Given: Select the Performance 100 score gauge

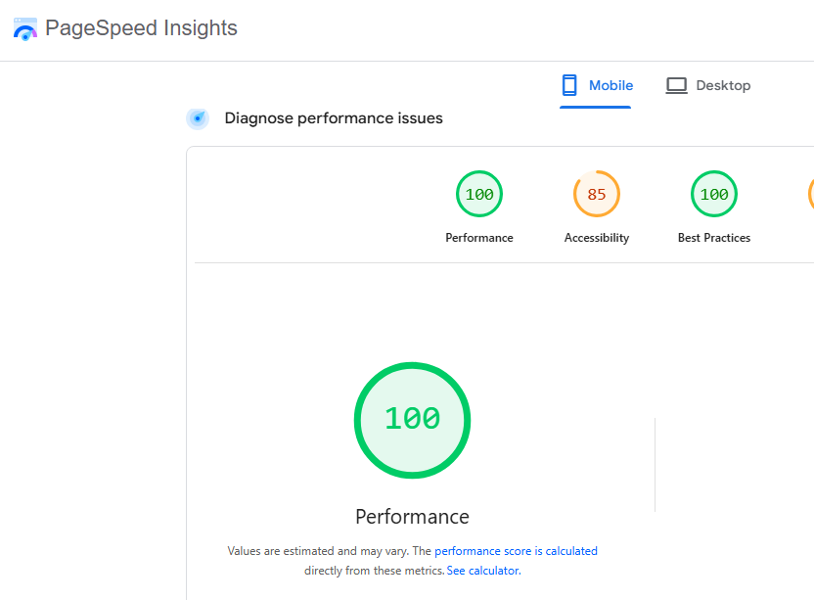Looking at the screenshot, I should (479, 194).
